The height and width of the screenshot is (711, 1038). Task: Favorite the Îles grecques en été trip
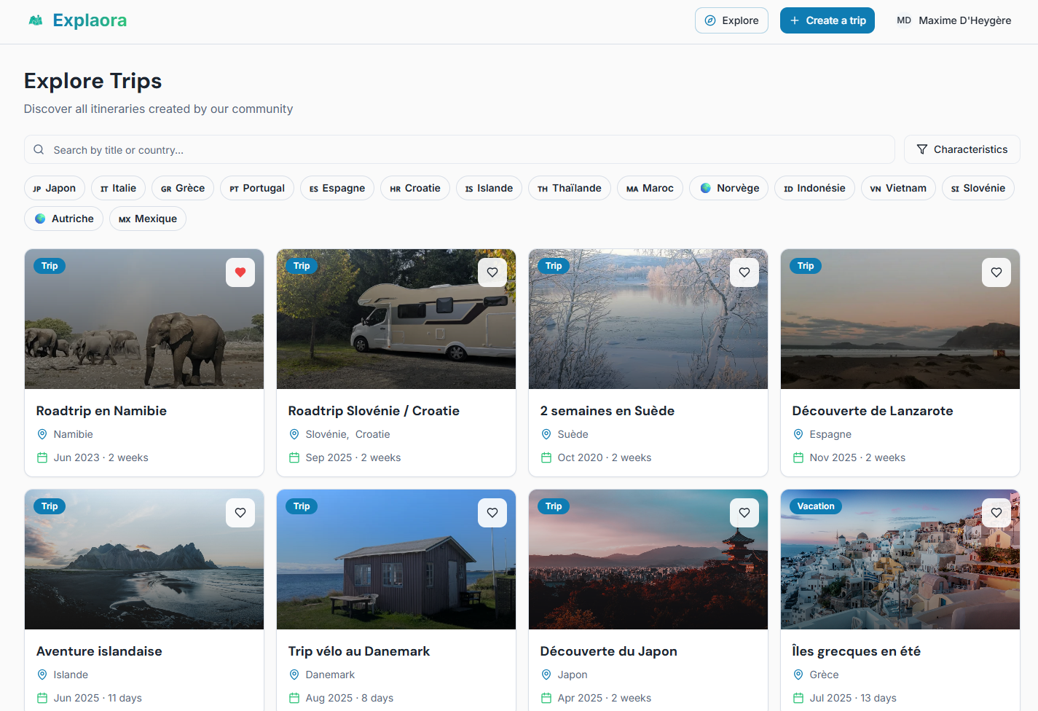click(x=996, y=512)
